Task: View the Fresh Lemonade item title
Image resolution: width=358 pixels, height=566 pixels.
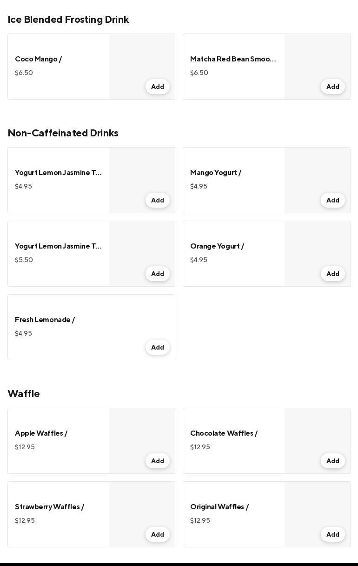Action: point(45,320)
